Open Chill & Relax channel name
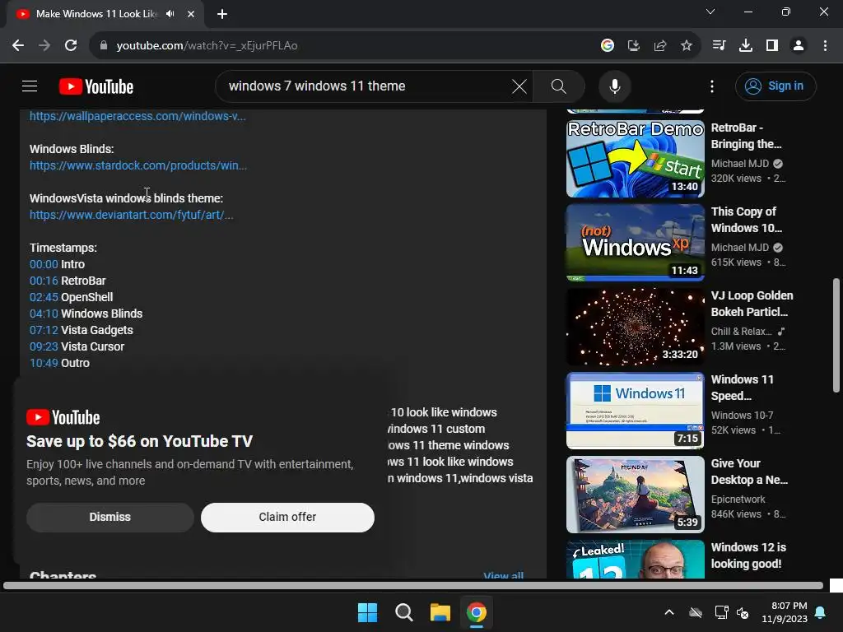 (x=742, y=332)
